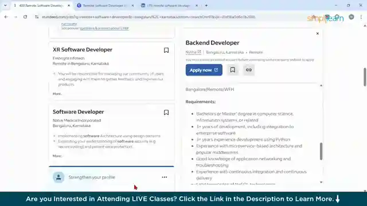Close the third browser tab
Image resolution: width=367 pixels, height=206 pixels.
coord(197,5)
